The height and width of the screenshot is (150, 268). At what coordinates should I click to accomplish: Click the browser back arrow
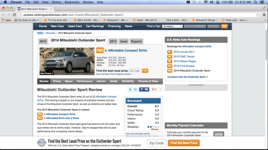coord(4,15)
